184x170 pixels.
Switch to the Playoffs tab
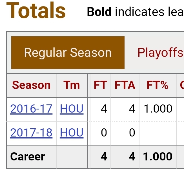160,53
